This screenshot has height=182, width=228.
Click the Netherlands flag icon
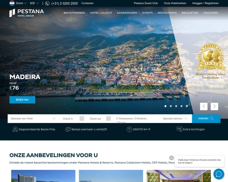[12, 3]
